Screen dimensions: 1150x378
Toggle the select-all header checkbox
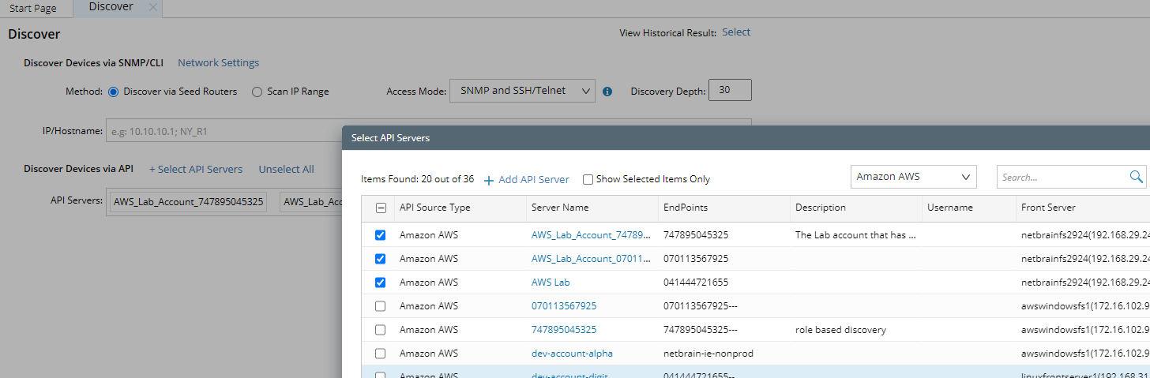click(x=381, y=208)
